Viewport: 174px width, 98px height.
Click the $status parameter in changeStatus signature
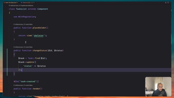(x=58, y=50)
